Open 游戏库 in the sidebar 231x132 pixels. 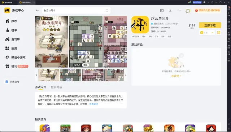pyautogui.click(x=13, y=39)
